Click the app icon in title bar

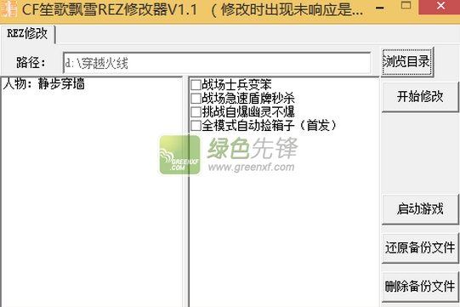point(9,9)
